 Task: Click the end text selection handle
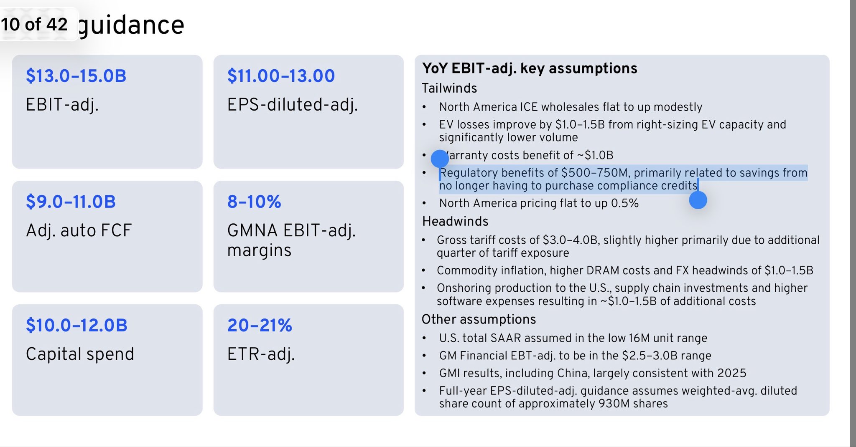click(x=698, y=200)
